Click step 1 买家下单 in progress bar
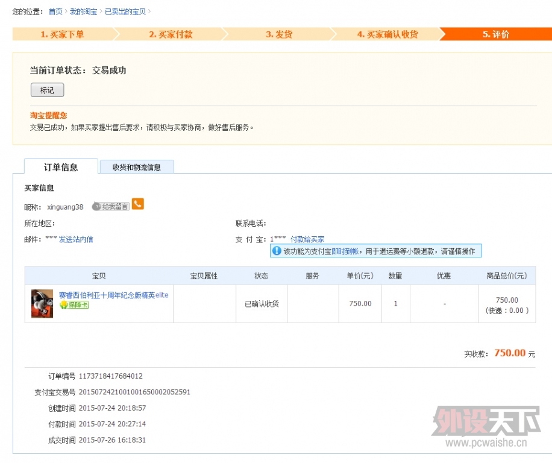Screen dimensions: 552x463 click(62, 34)
